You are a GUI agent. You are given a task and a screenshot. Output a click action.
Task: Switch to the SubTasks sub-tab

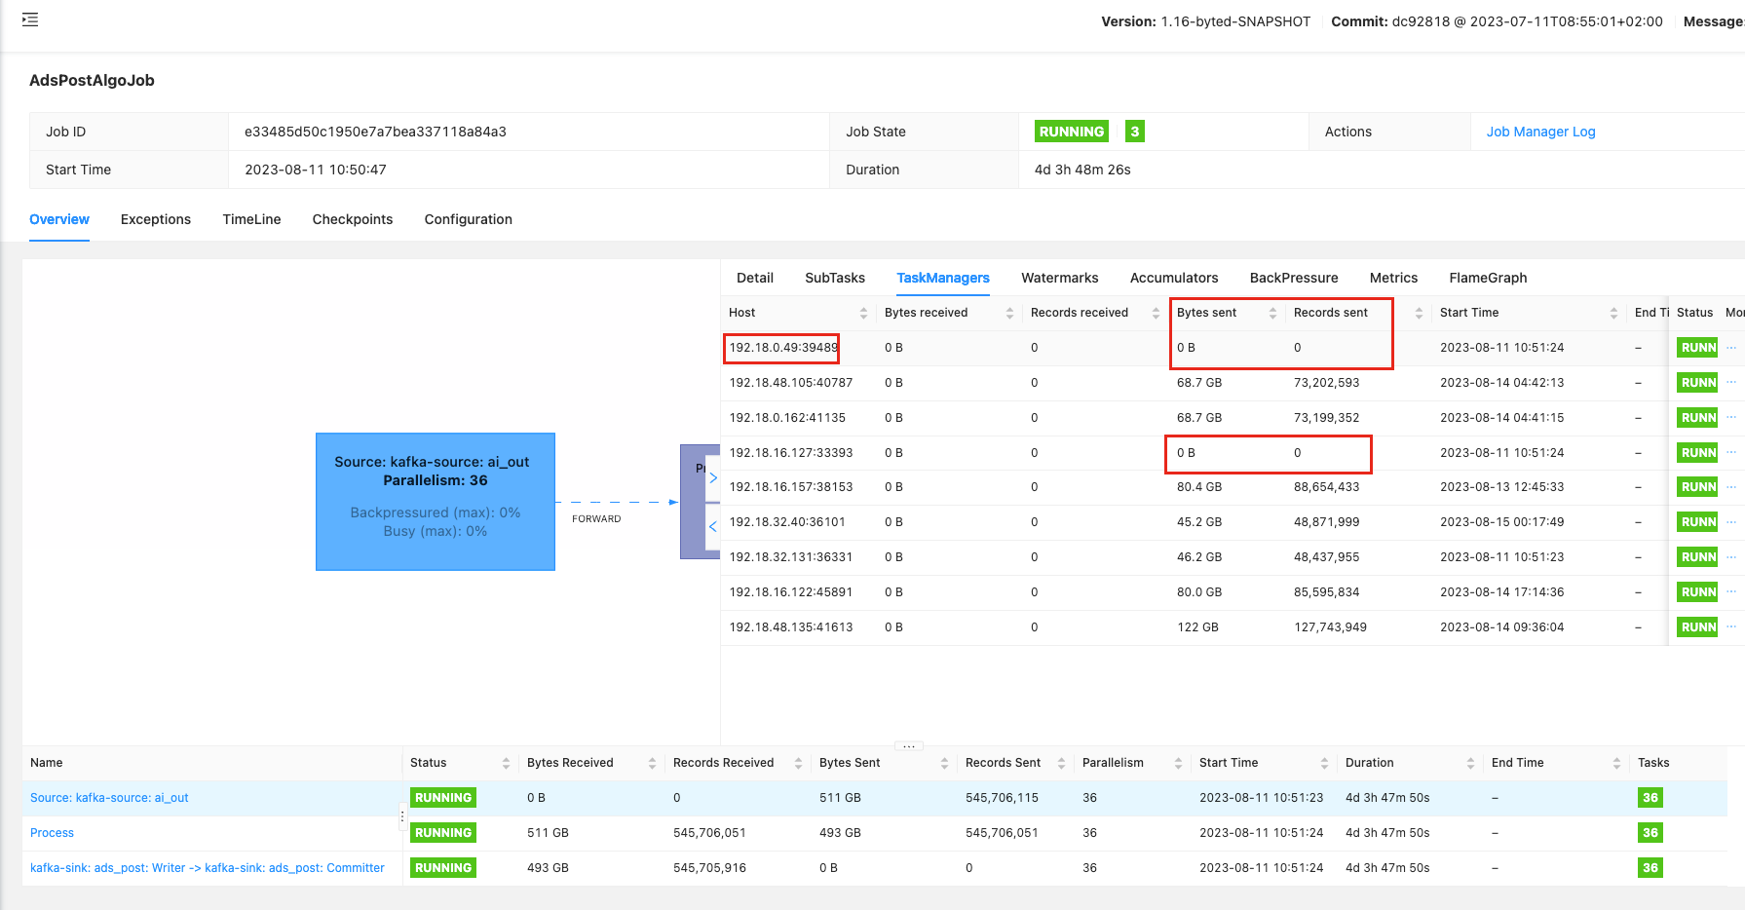(835, 278)
